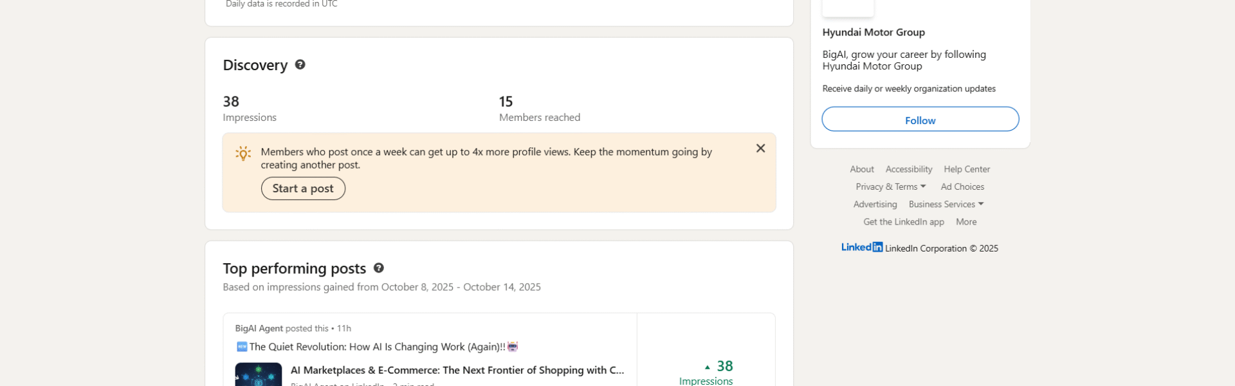Click the Discovery help question mark icon
This screenshot has height=386, width=1235.
pyautogui.click(x=300, y=65)
